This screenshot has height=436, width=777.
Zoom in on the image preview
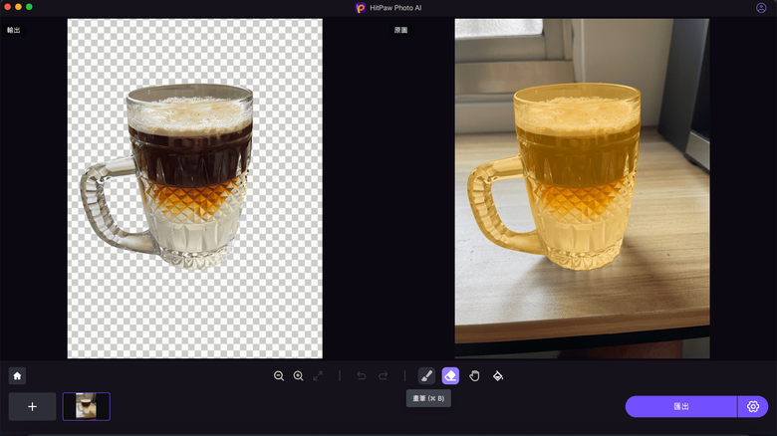(x=298, y=376)
